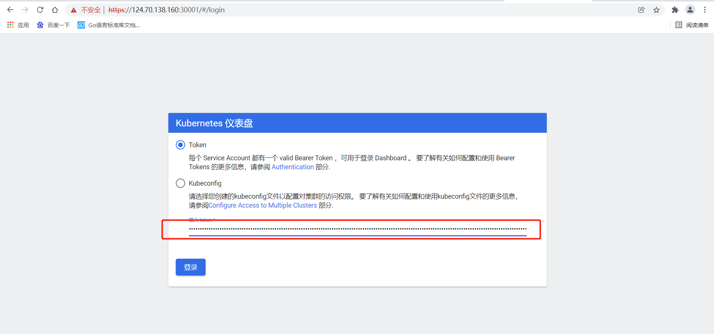Select the Token radio button
The height and width of the screenshot is (334, 714).
[x=180, y=145]
